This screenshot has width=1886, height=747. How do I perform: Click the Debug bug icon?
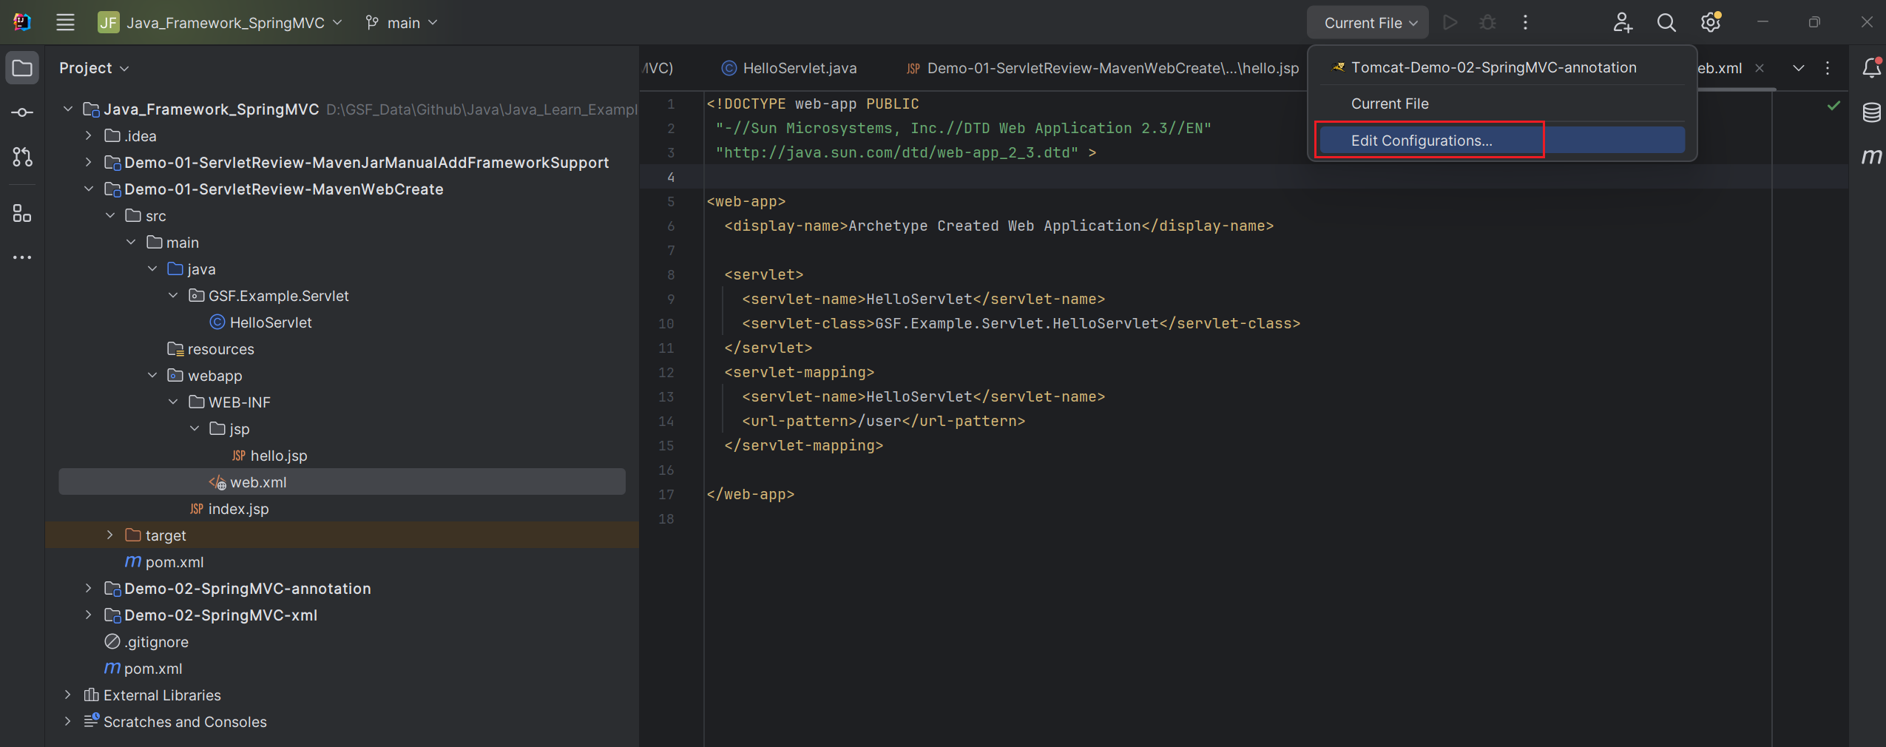pos(1487,23)
